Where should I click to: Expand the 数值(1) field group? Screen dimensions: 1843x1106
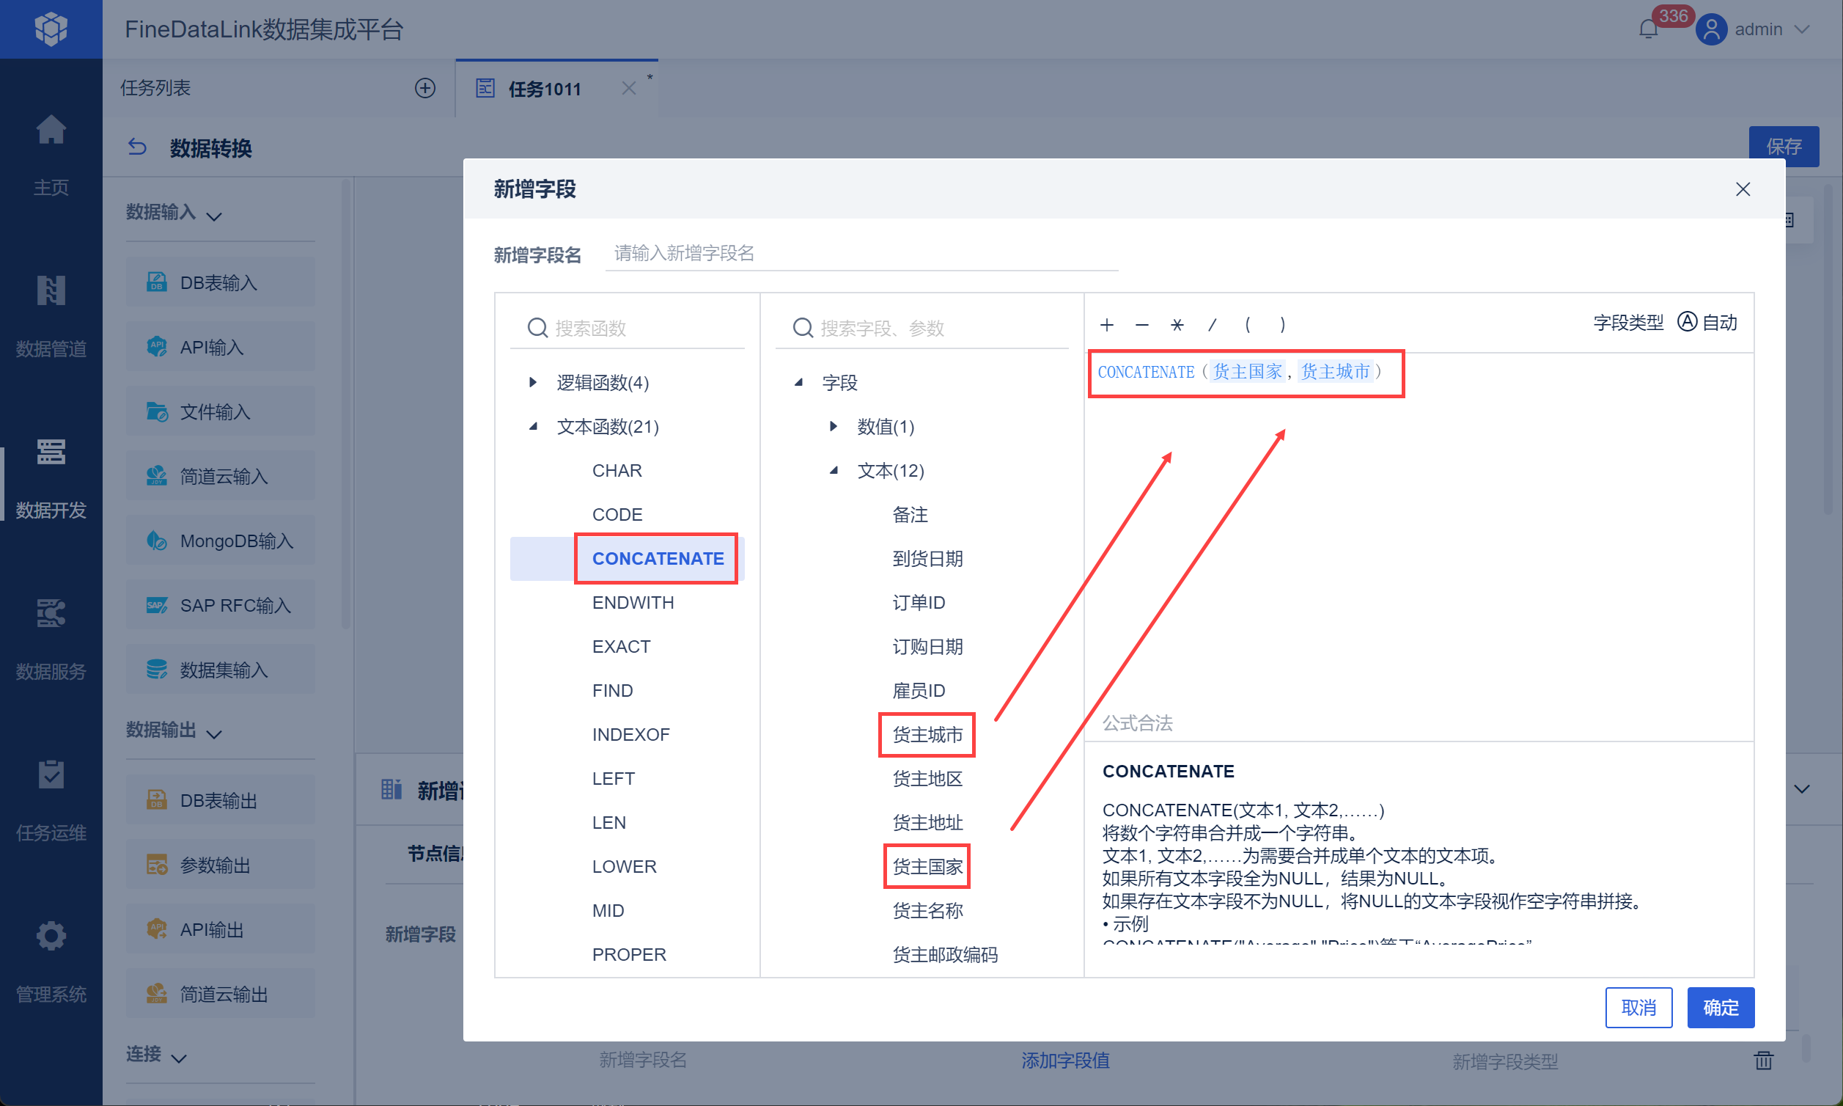tap(834, 426)
